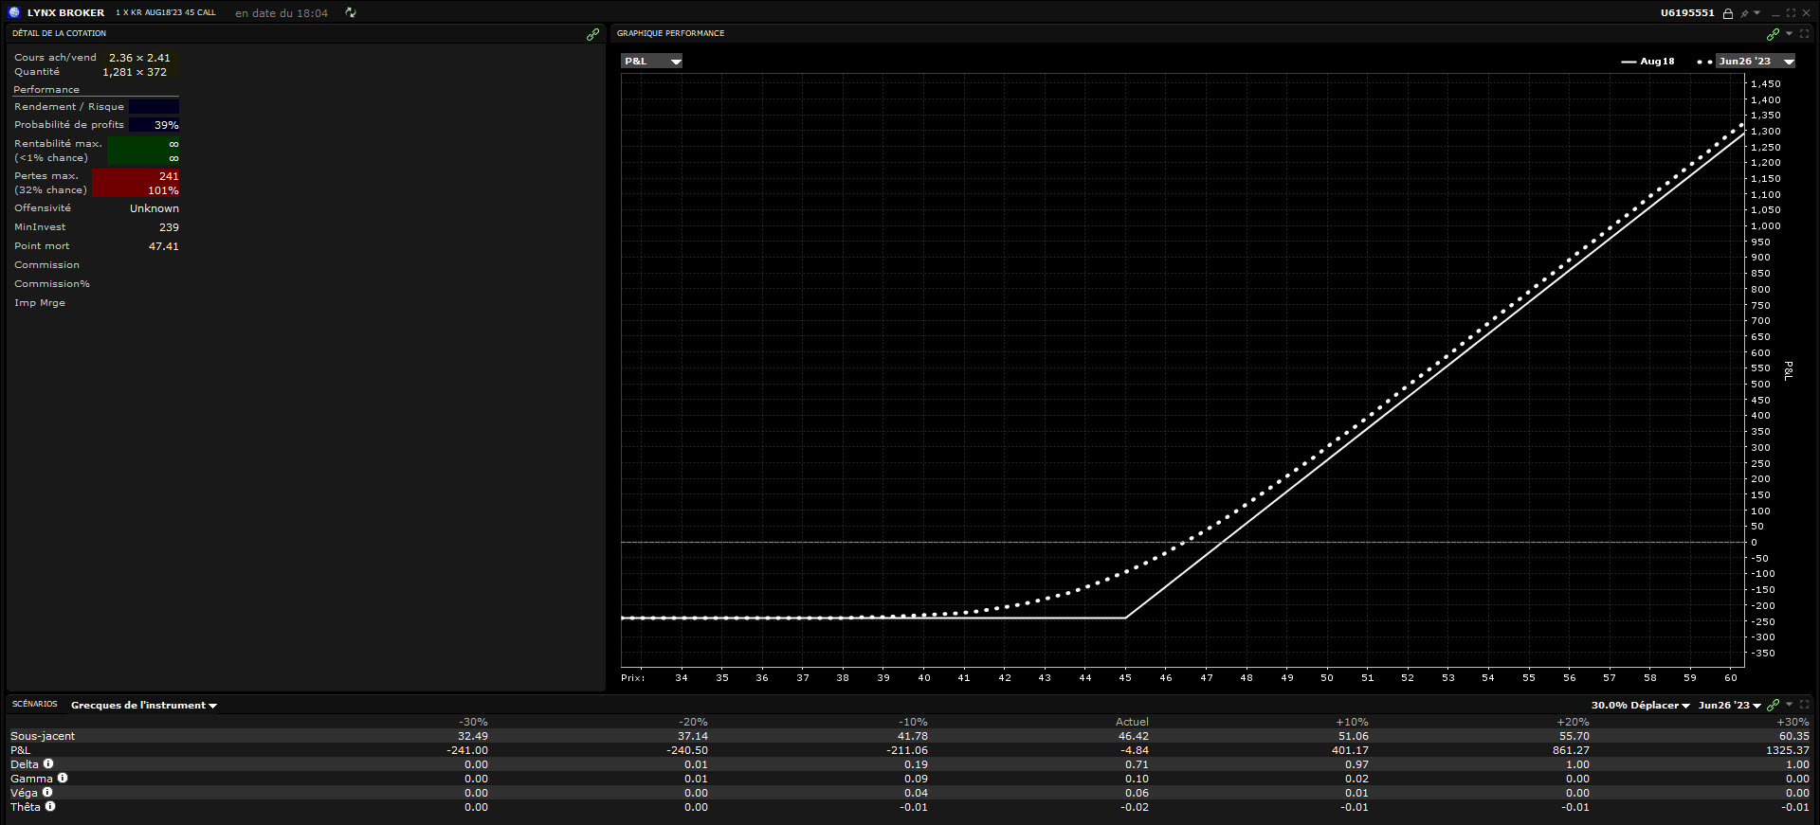Click the Thêta info icon

coord(50,806)
